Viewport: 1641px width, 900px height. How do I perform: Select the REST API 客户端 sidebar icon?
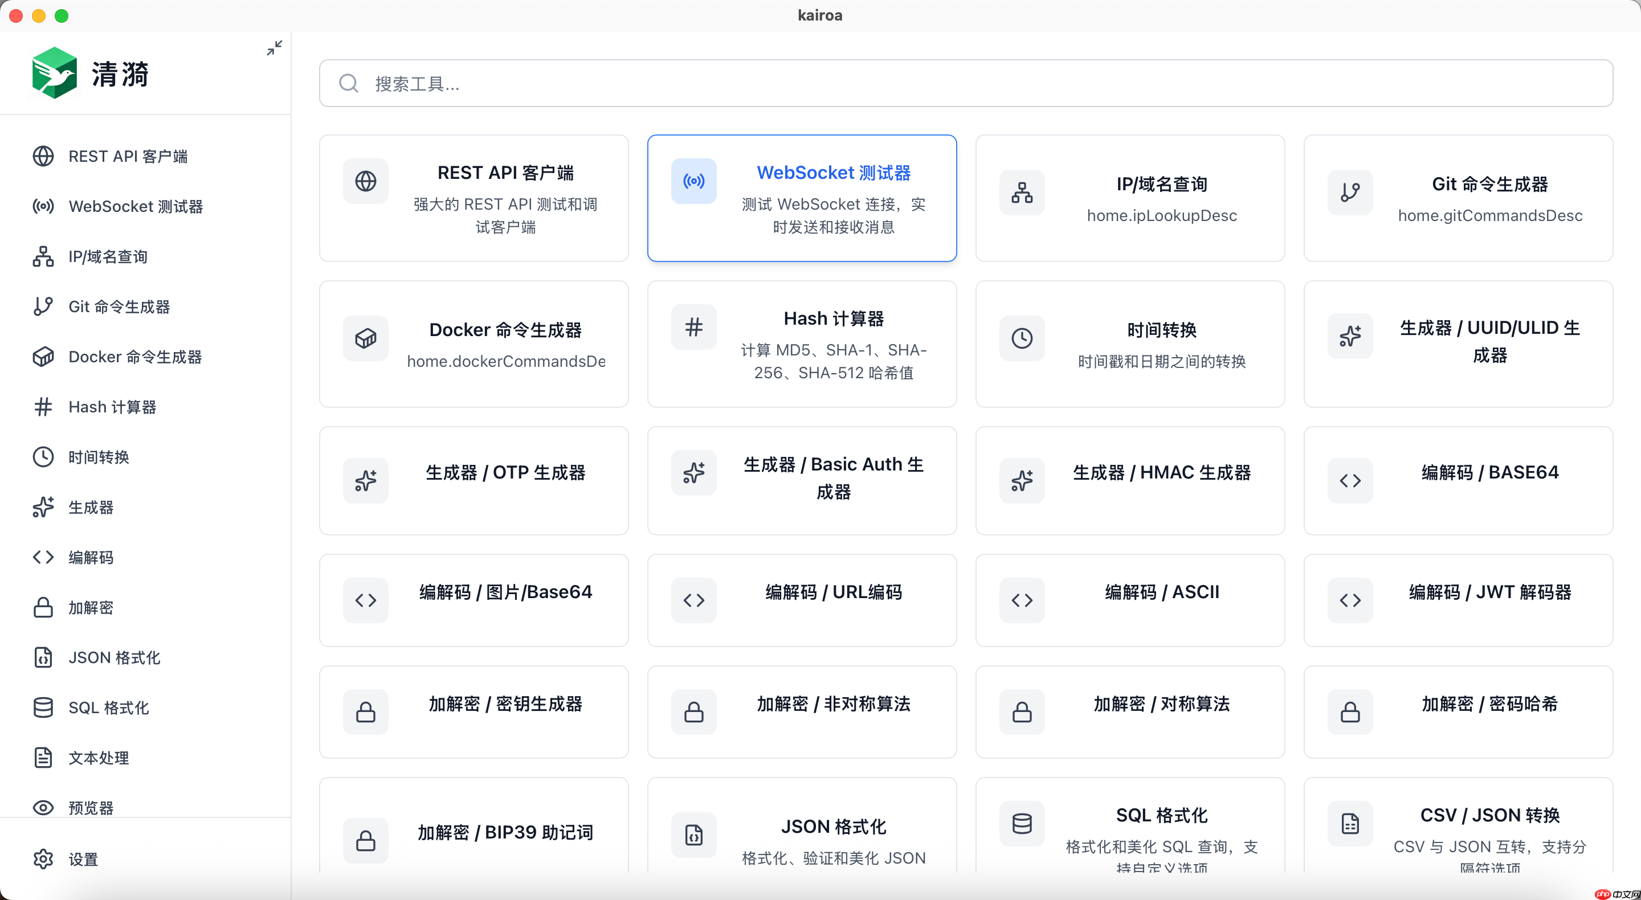(43, 156)
